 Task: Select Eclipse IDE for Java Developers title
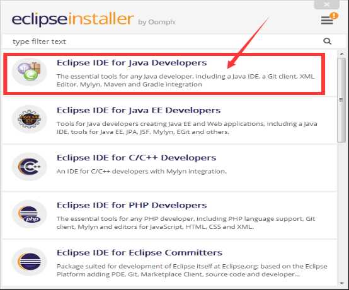click(x=132, y=63)
